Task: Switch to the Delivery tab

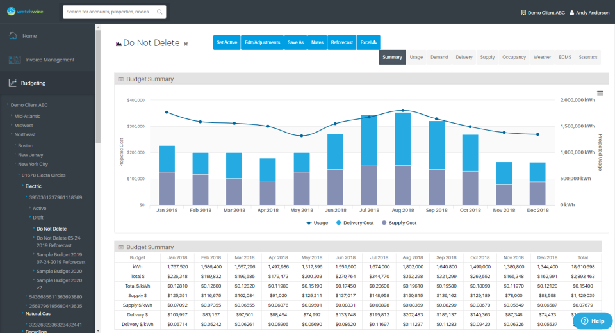Action: pyautogui.click(x=464, y=57)
